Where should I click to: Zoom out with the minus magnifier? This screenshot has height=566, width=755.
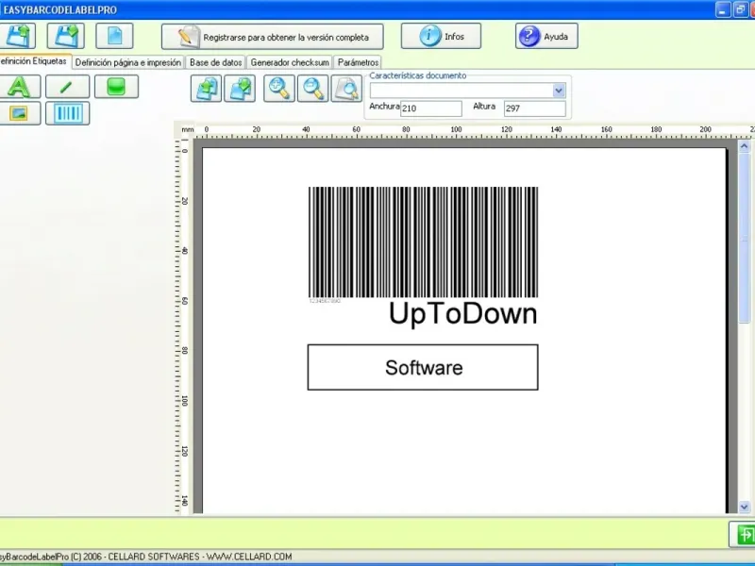pyautogui.click(x=313, y=89)
